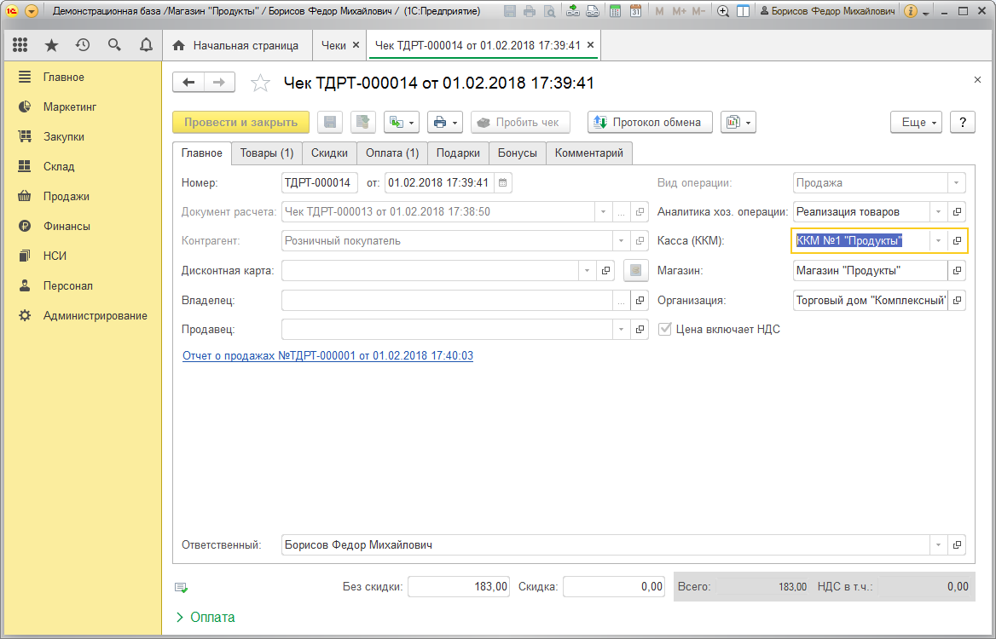Go to Начальная страница tab
Image resolution: width=996 pixels, height=639 pixels.
coord(238,46)
